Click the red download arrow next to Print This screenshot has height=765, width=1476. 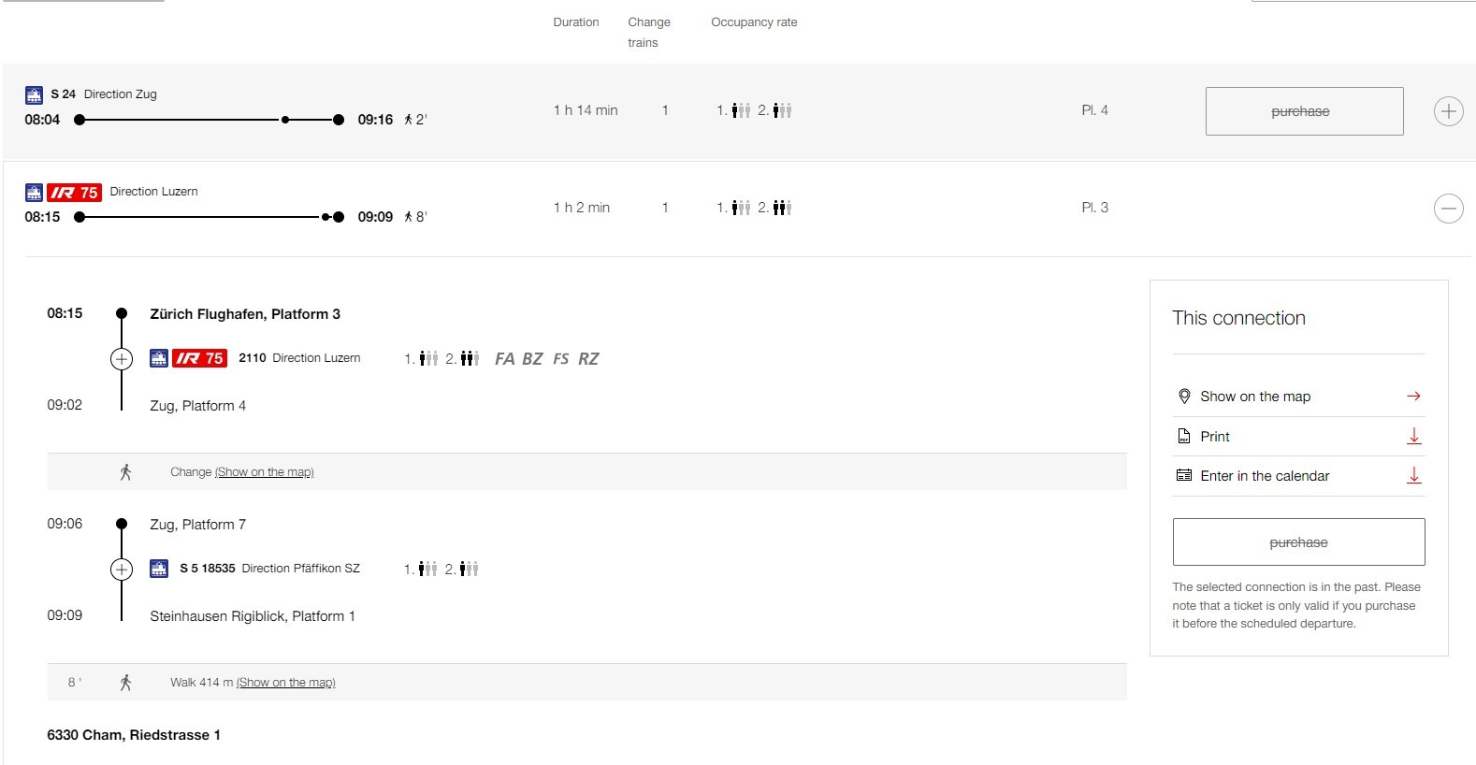(1413, 437)
